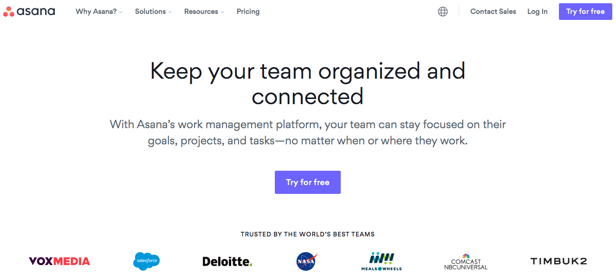Click the Comcast NBCUniversal logo
Viewport: 616px width, 273px height.
coord(466,261)
